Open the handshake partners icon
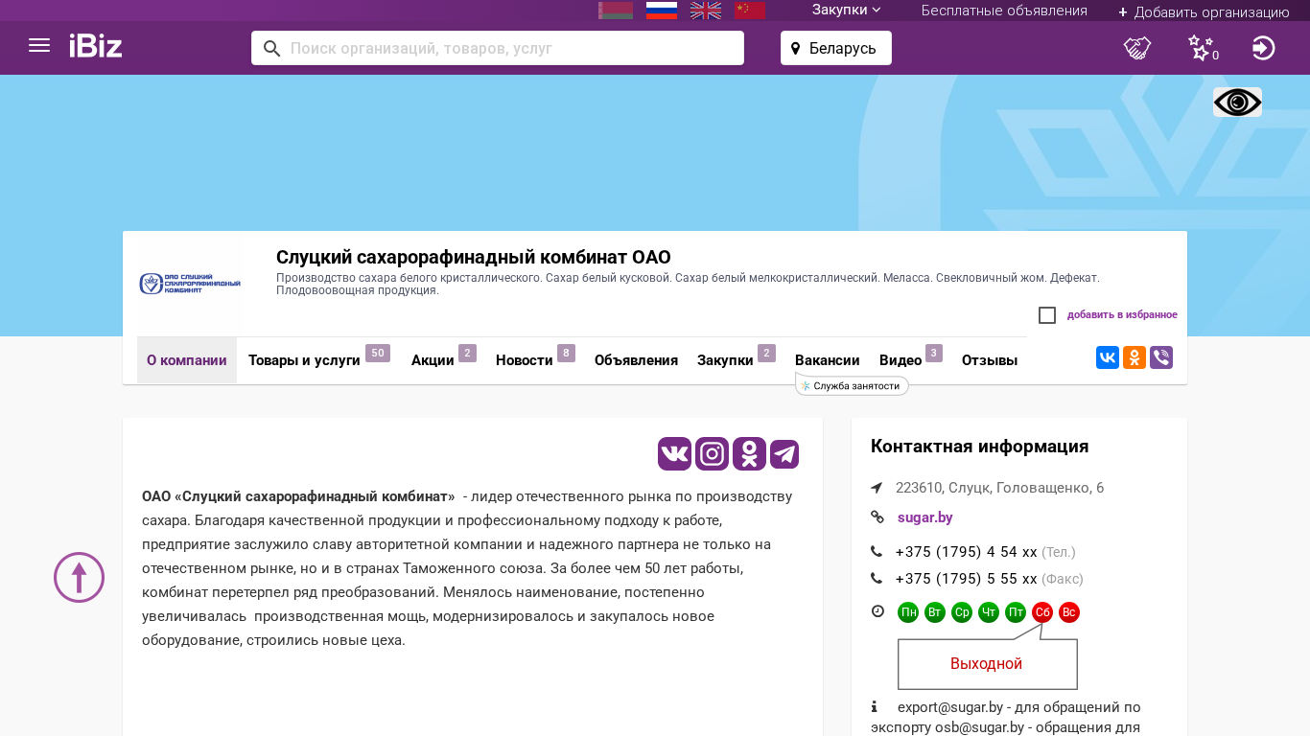The height and width of the screenshot is (736, 1310). coord(1137,48)
